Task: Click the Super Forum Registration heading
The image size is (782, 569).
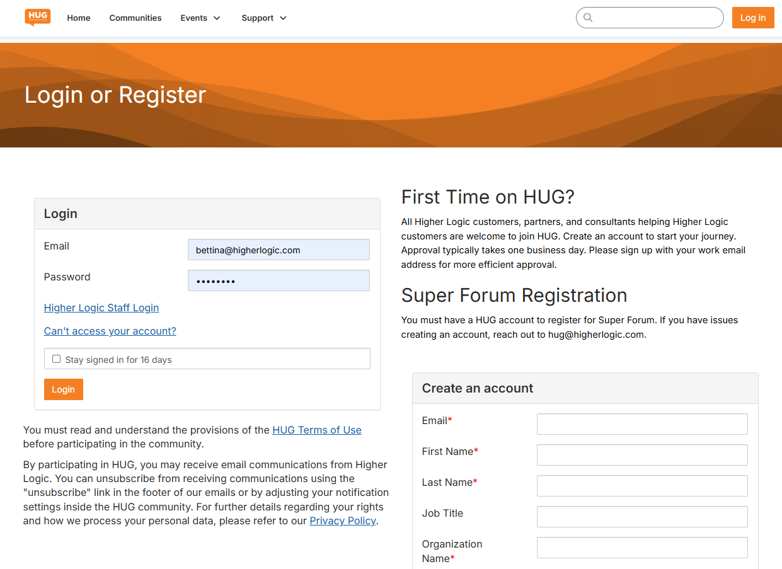Action: pyautogui.click(x=514, y=295)
